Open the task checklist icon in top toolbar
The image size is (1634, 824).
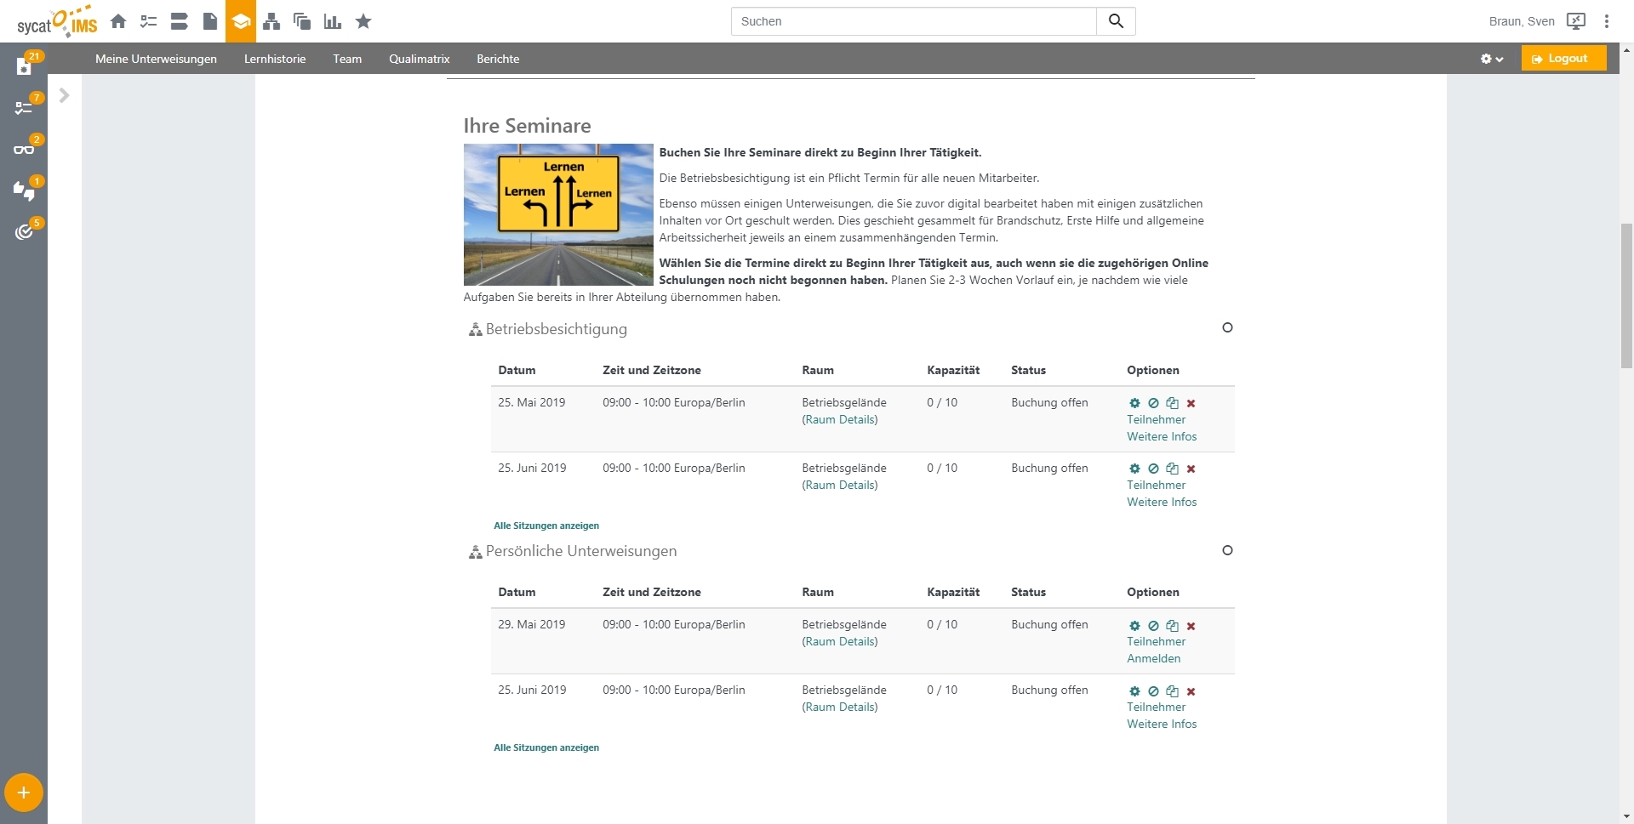tap(149, 21)
